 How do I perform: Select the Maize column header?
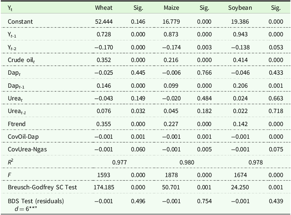171,8
